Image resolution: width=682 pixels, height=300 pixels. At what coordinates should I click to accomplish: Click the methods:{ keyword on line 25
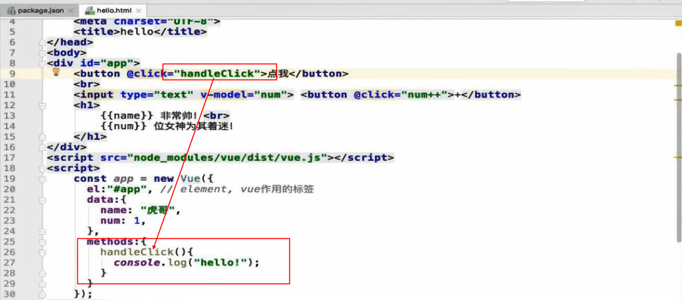117,242
